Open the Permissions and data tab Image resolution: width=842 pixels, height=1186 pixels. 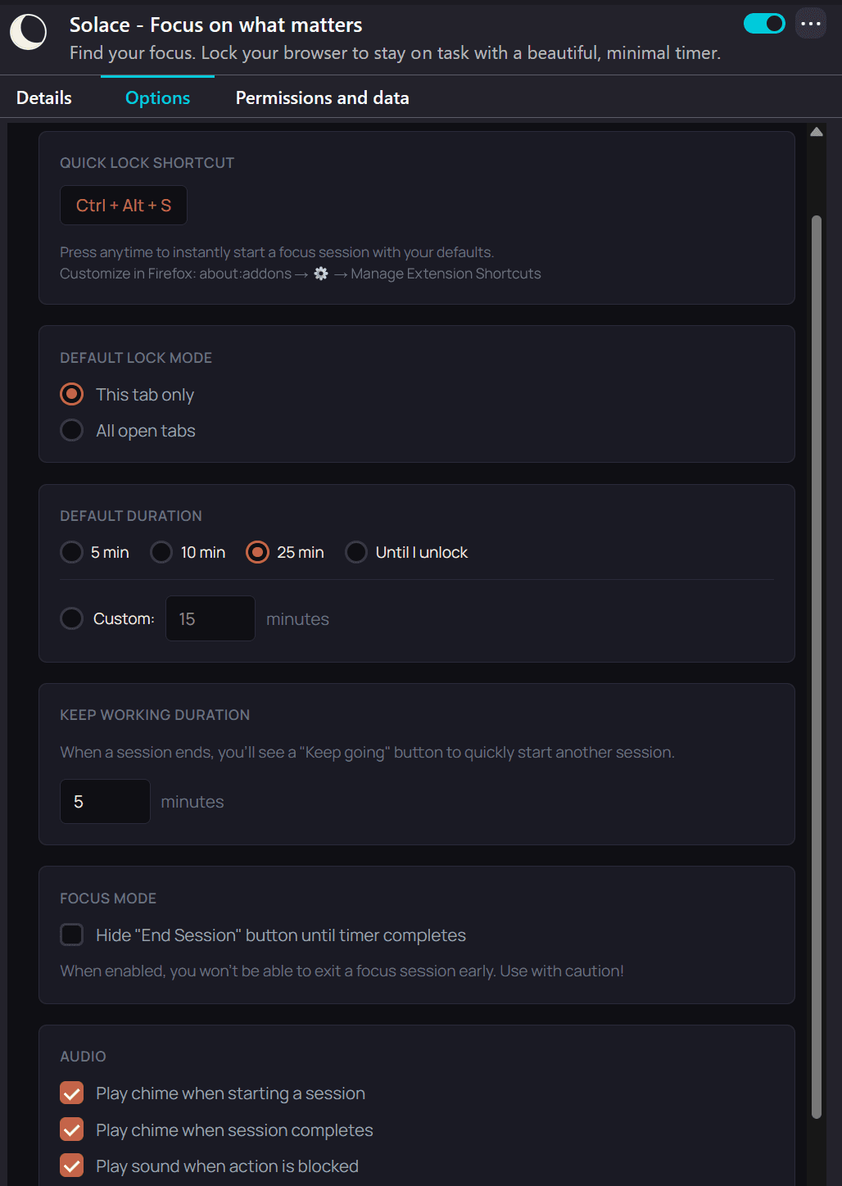tap(322, 97)
